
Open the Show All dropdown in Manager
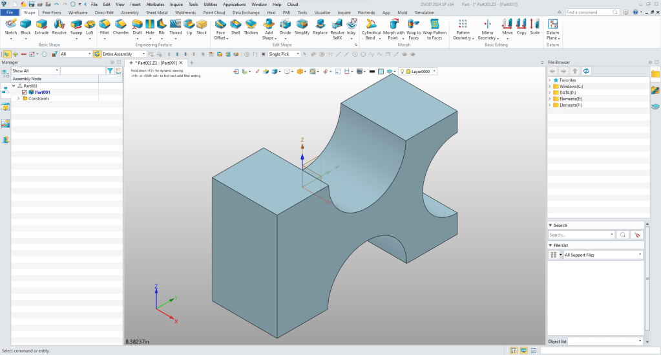pos(57,70)
